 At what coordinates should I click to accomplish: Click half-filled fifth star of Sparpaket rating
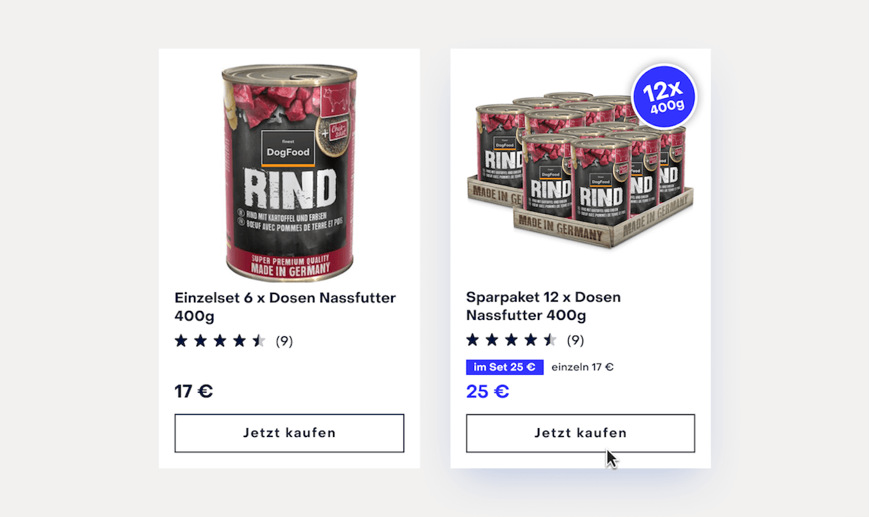pos(550,341)
